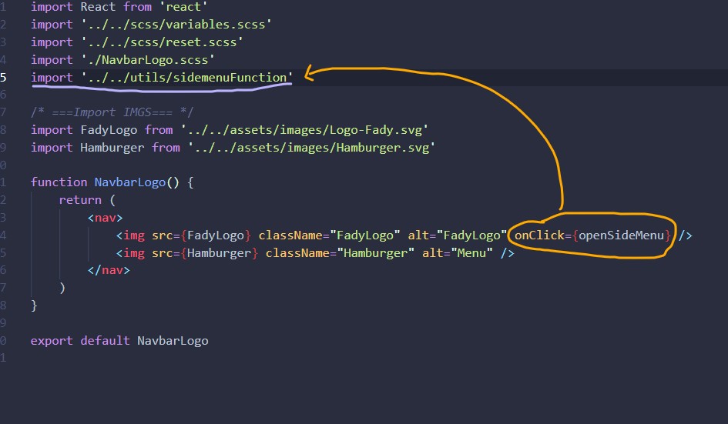Click the '../../scss/reset.scss' import path
This screenshot has height=424, width=728.
tap(162, 42)
